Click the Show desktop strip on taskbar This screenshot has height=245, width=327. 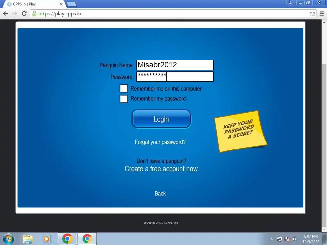(x=325, y=239)
